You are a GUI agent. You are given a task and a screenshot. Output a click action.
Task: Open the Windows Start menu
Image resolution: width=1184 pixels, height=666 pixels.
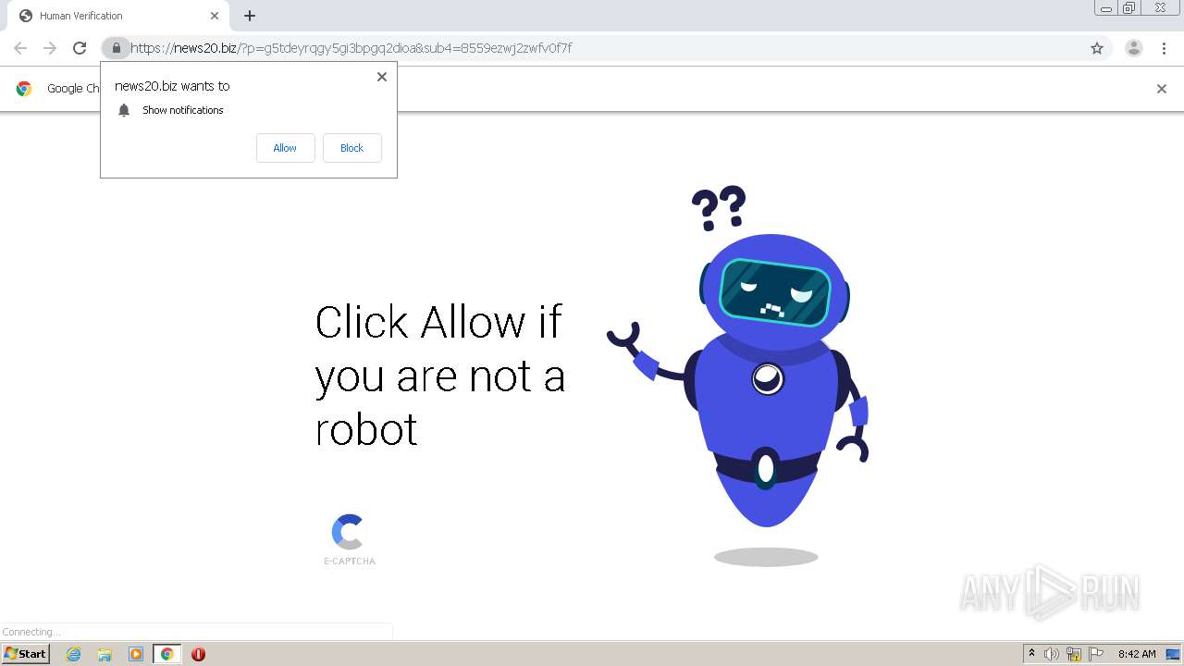(26, 654)
